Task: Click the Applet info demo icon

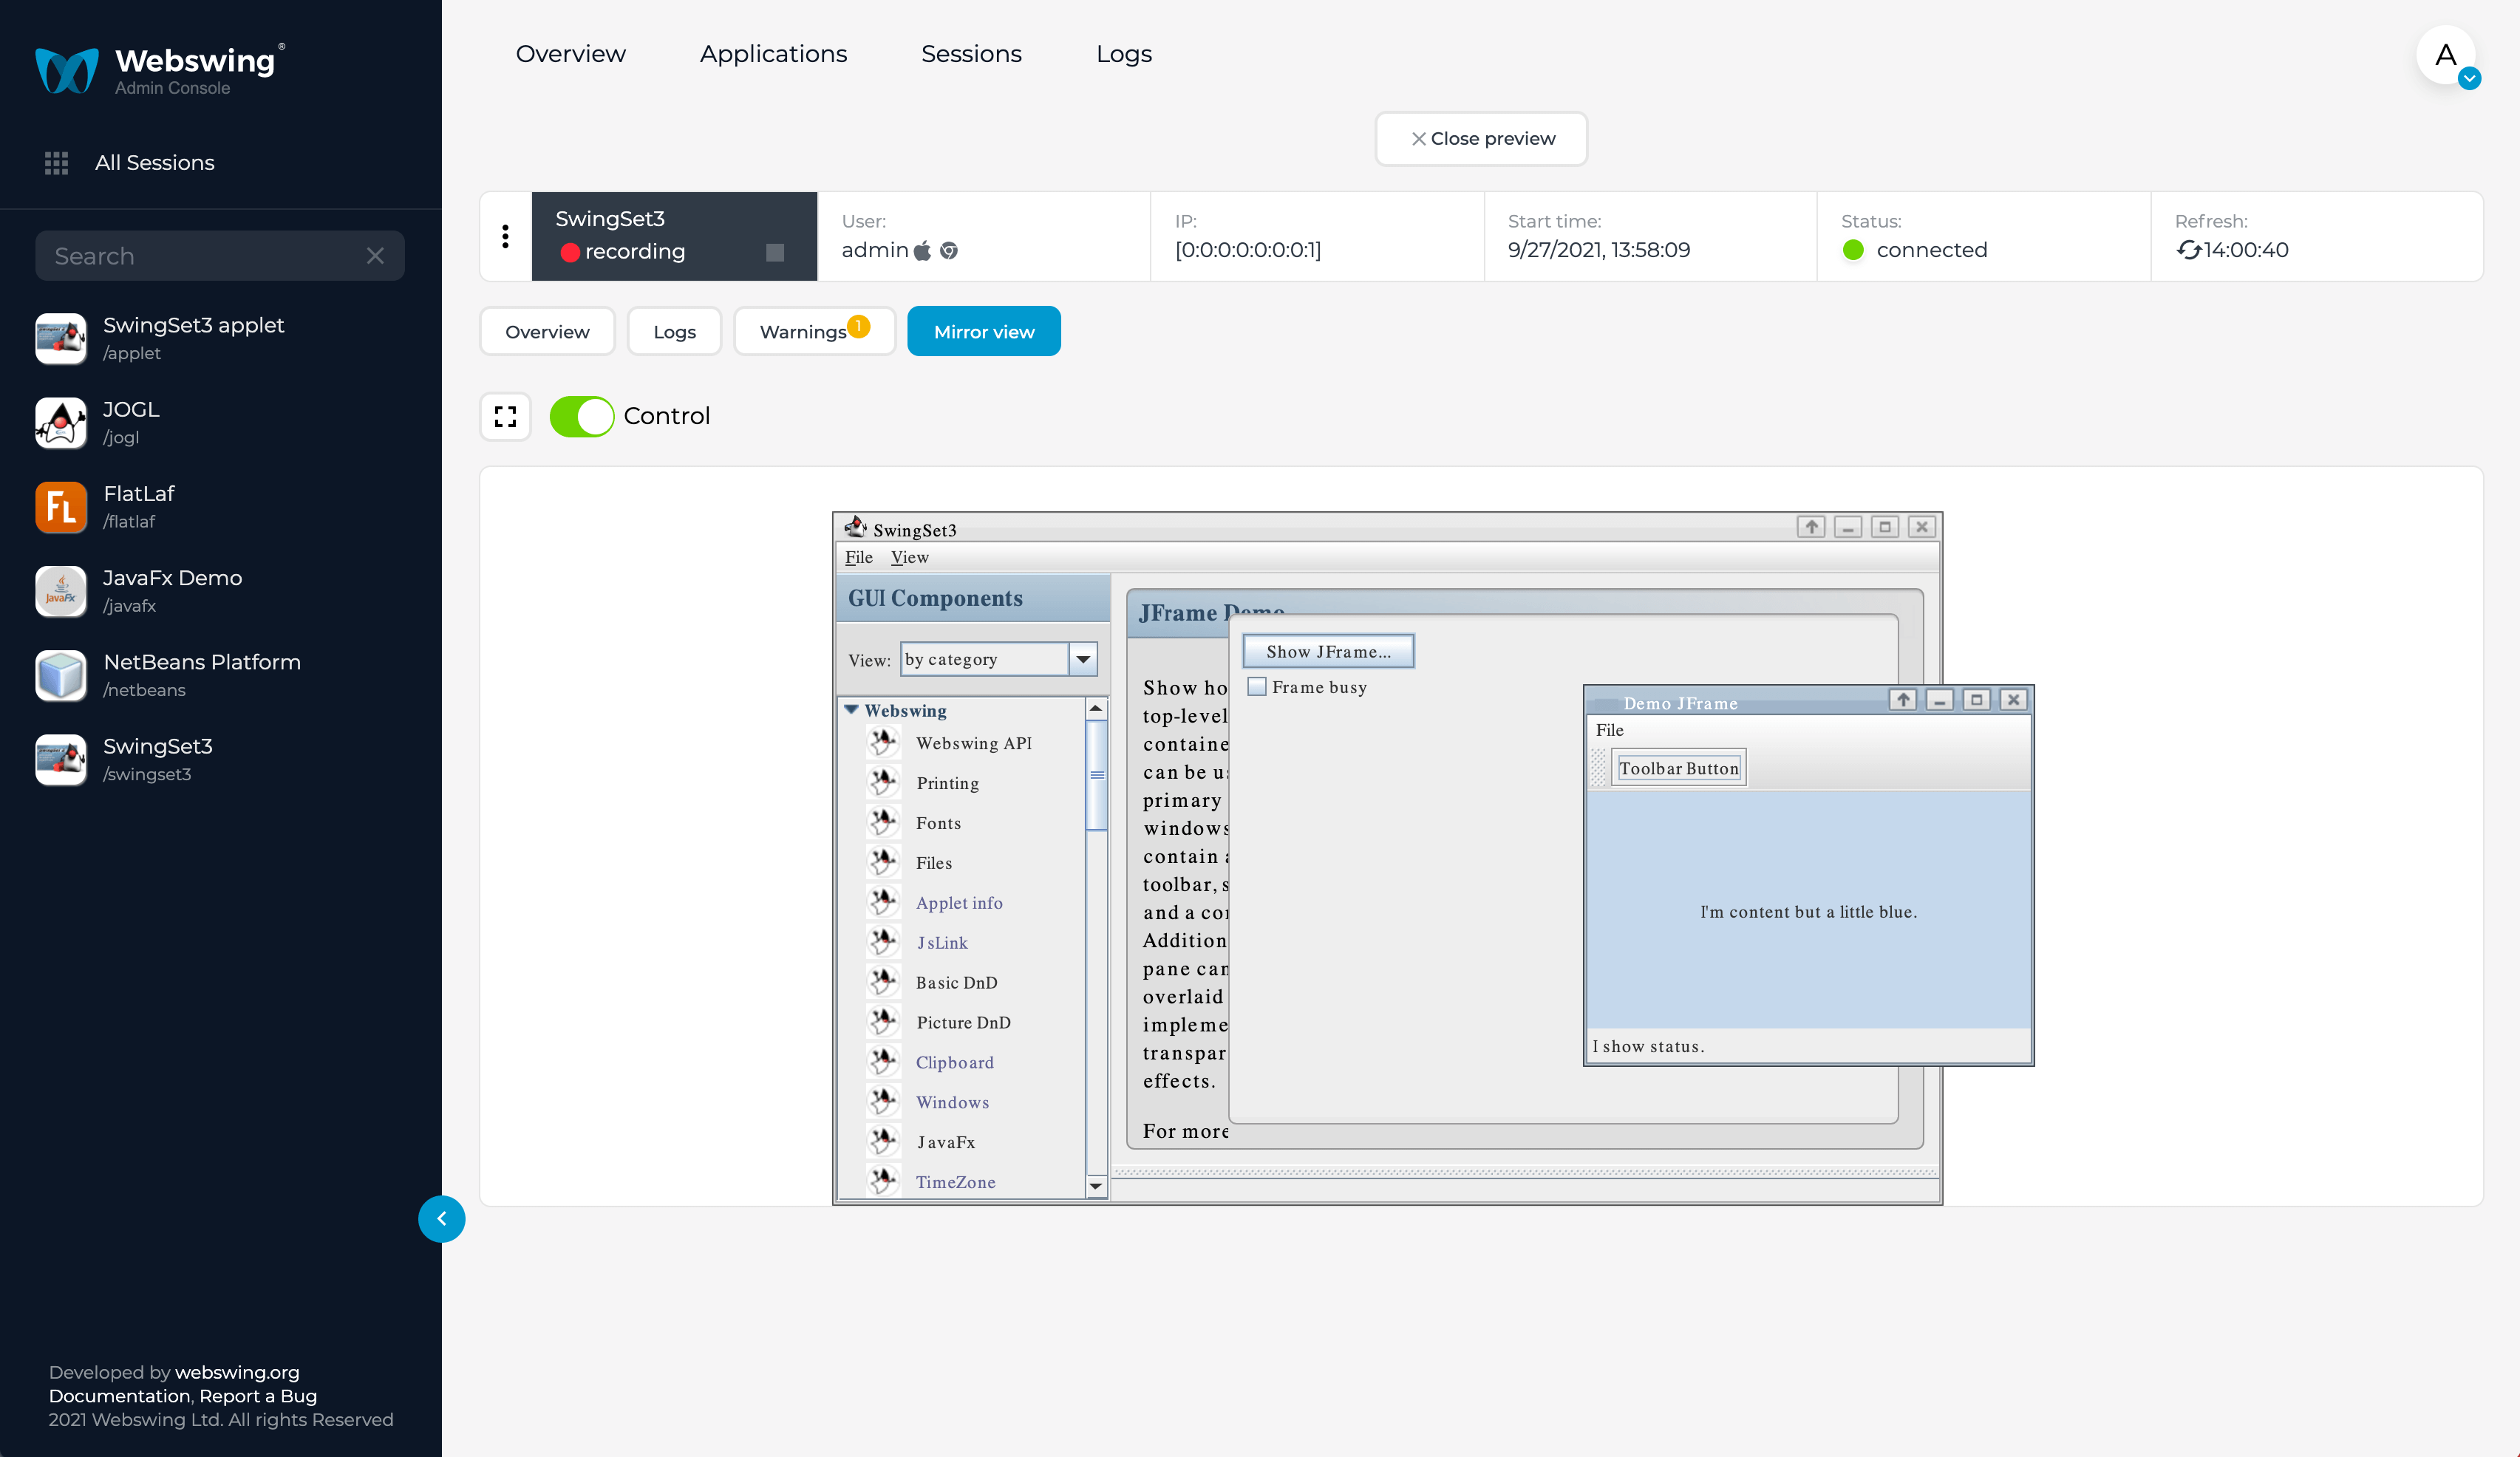Action: pyautogui.click(x=883, y=903)
